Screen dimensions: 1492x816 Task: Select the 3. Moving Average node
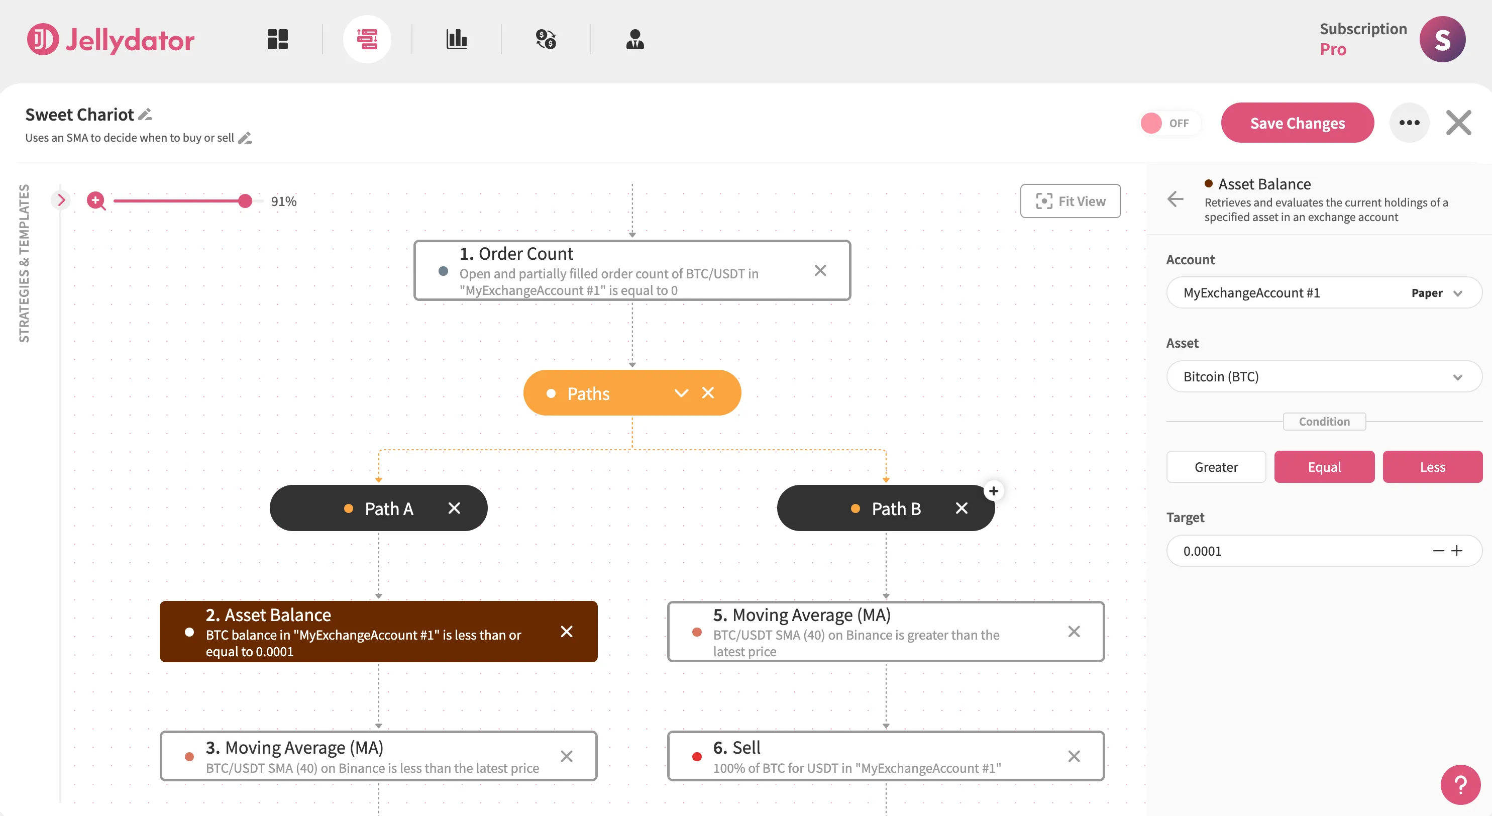(x=378, y=756)
